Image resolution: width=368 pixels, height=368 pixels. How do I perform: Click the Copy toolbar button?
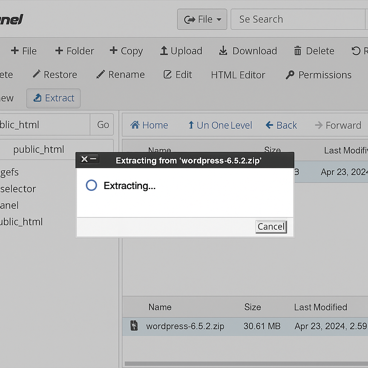(126, 51)
